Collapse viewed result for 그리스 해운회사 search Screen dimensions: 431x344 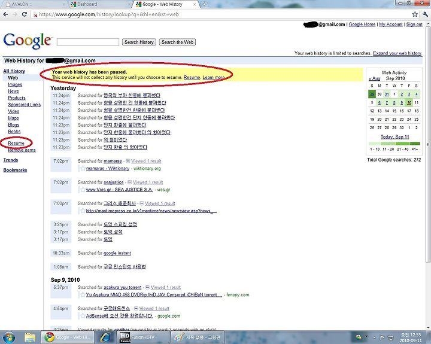(x=142, y=203)
